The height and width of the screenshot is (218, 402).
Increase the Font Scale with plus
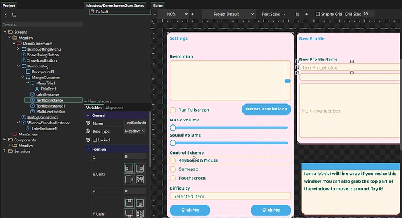[x=306, y=14]
